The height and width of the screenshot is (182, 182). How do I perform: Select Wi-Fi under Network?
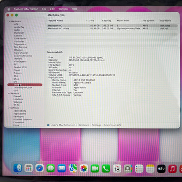pyautogui.click(x=16, y=105)
